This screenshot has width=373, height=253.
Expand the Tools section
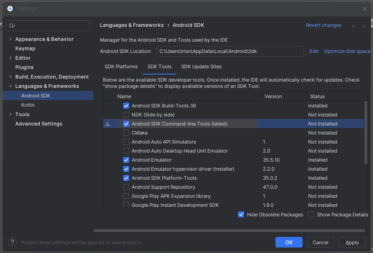tap(10, 114)
